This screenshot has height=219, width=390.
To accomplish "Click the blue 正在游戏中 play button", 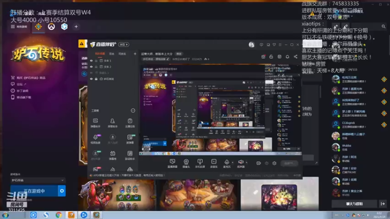I will pyautogui.click(x=34, y=191).
